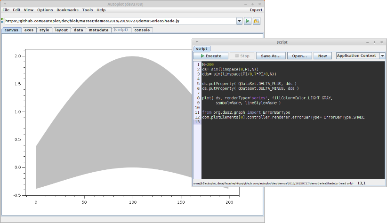Open the script window title menu arrow

pos(196,42)
